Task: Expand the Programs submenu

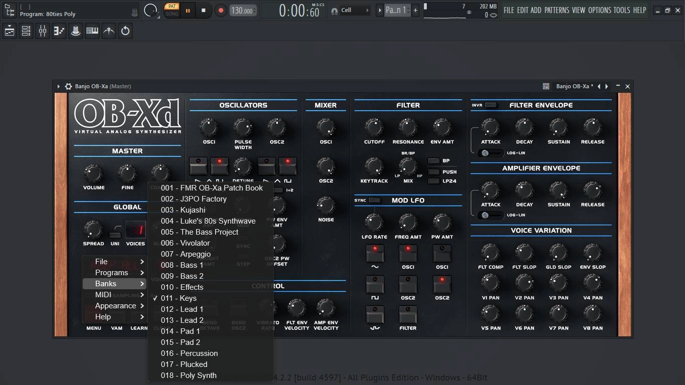Action: [x=114, y=273]
